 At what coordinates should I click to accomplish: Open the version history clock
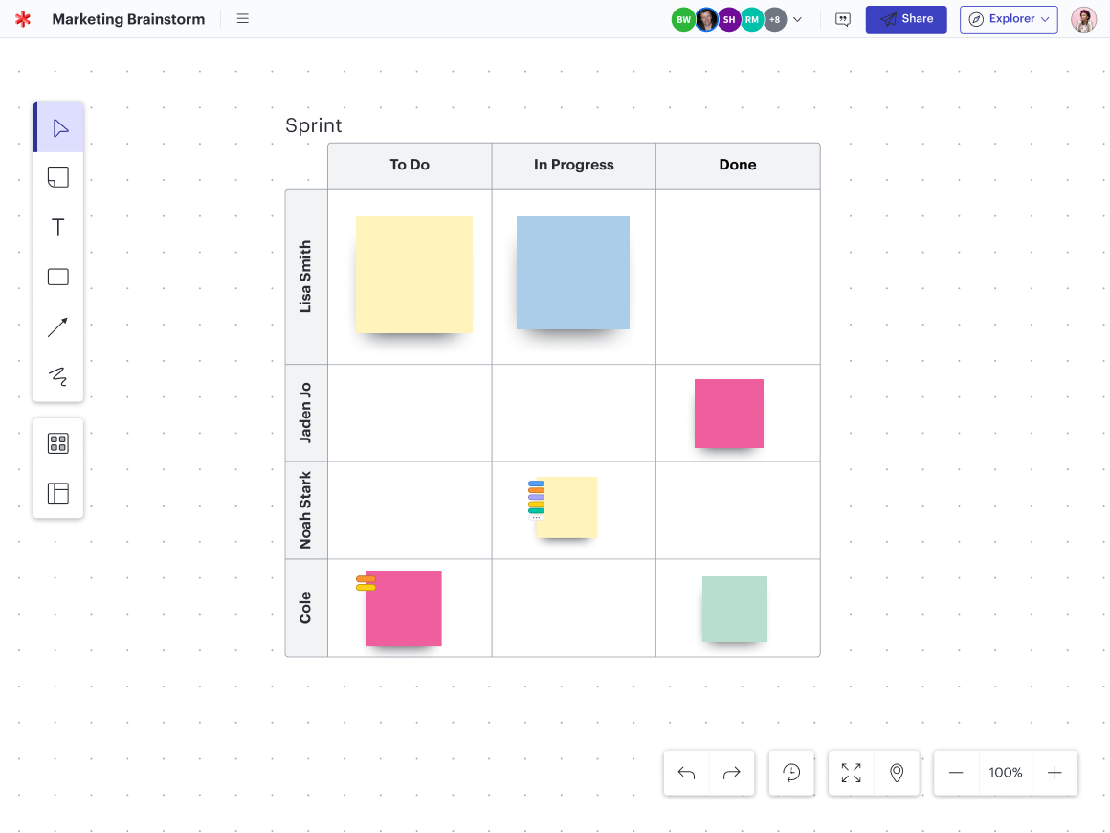click(791, 773)
